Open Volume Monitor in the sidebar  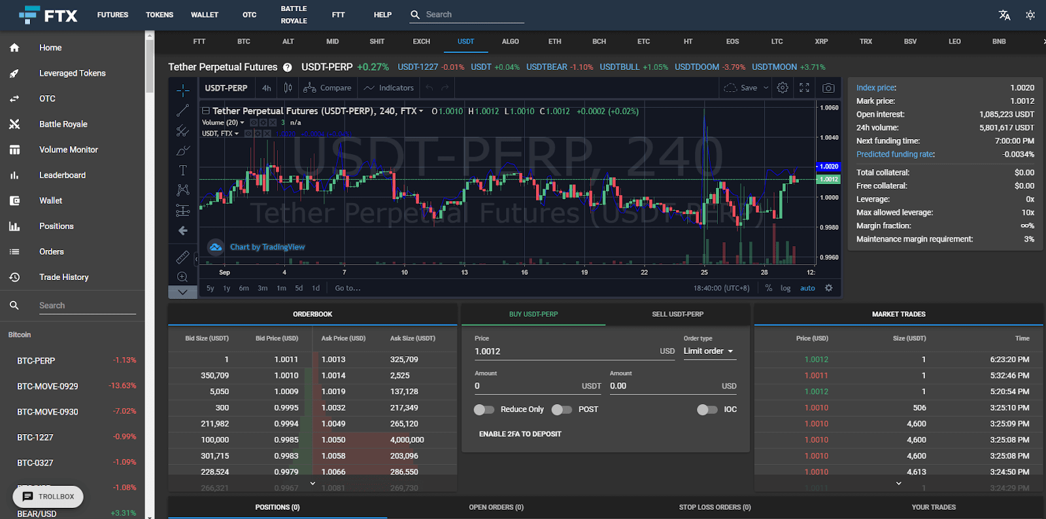[x=68, y=149]
